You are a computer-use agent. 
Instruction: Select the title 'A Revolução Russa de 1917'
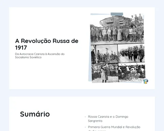(47, 44)
